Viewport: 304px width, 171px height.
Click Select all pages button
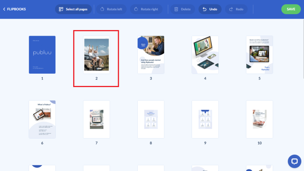click(x=73, y=9)
